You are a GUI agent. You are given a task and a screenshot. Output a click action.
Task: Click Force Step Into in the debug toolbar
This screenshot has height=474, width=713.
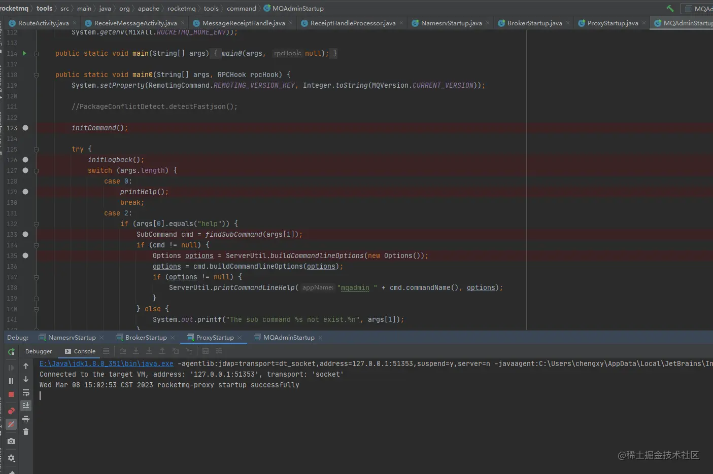coord(149,351)
